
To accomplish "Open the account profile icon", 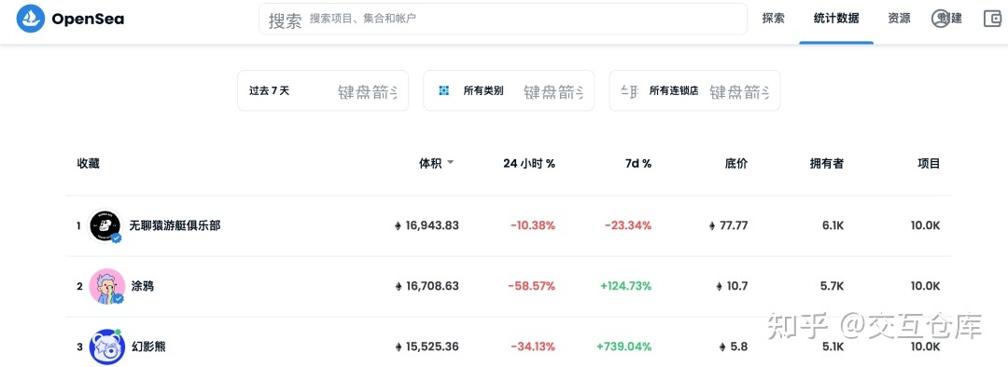I will point(941,19).
